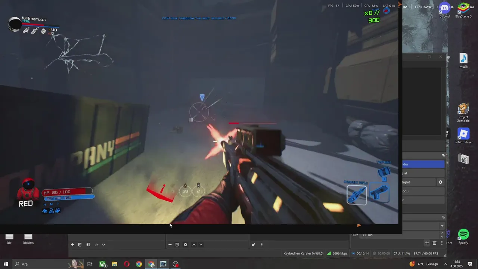Click the OBS controls button directly below the blue button
This screenshot has width=478, height=269.
click(x=423, y=173)
